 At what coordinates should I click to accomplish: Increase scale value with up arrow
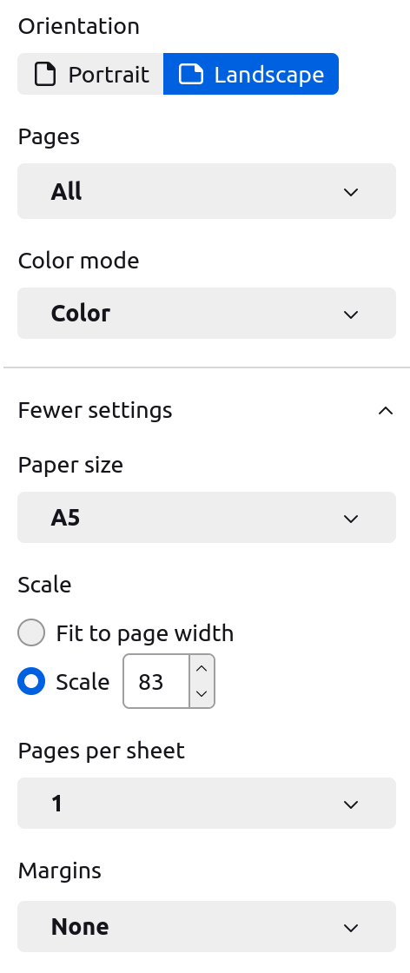202,668
